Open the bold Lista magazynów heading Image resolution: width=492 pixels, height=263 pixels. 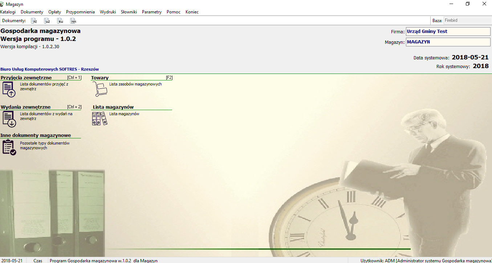pos(113,107)
